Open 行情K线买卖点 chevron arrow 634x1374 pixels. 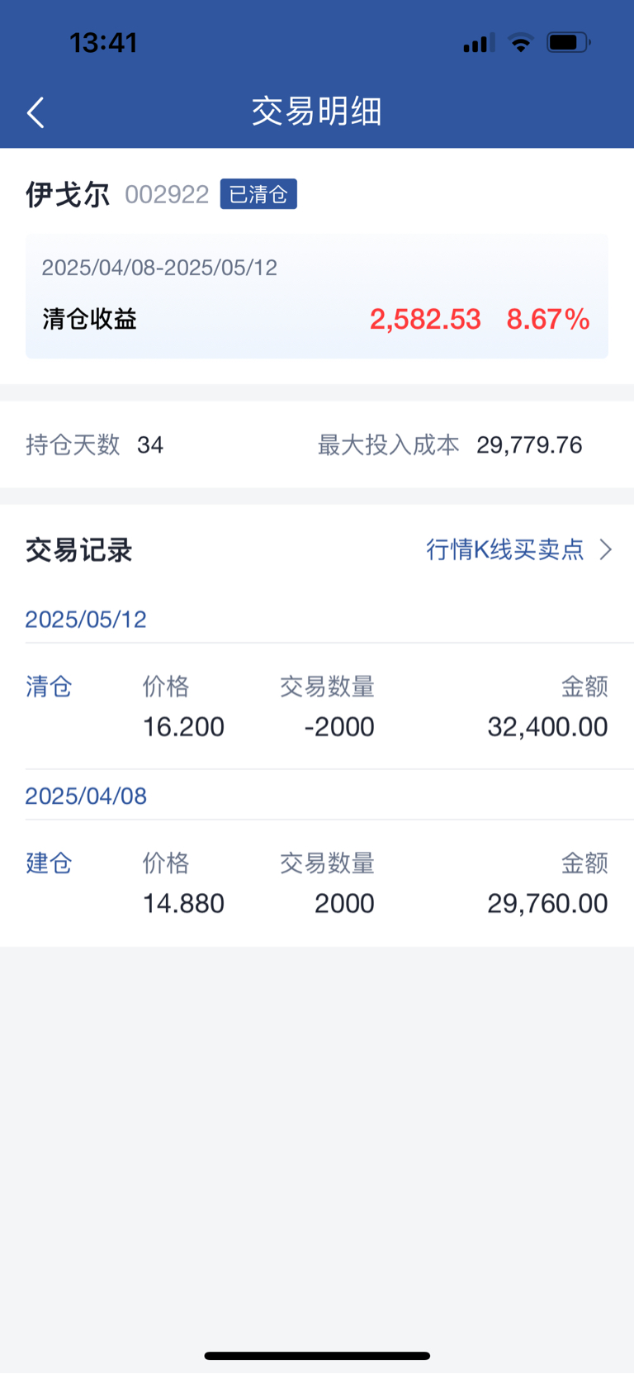[606, 549]
